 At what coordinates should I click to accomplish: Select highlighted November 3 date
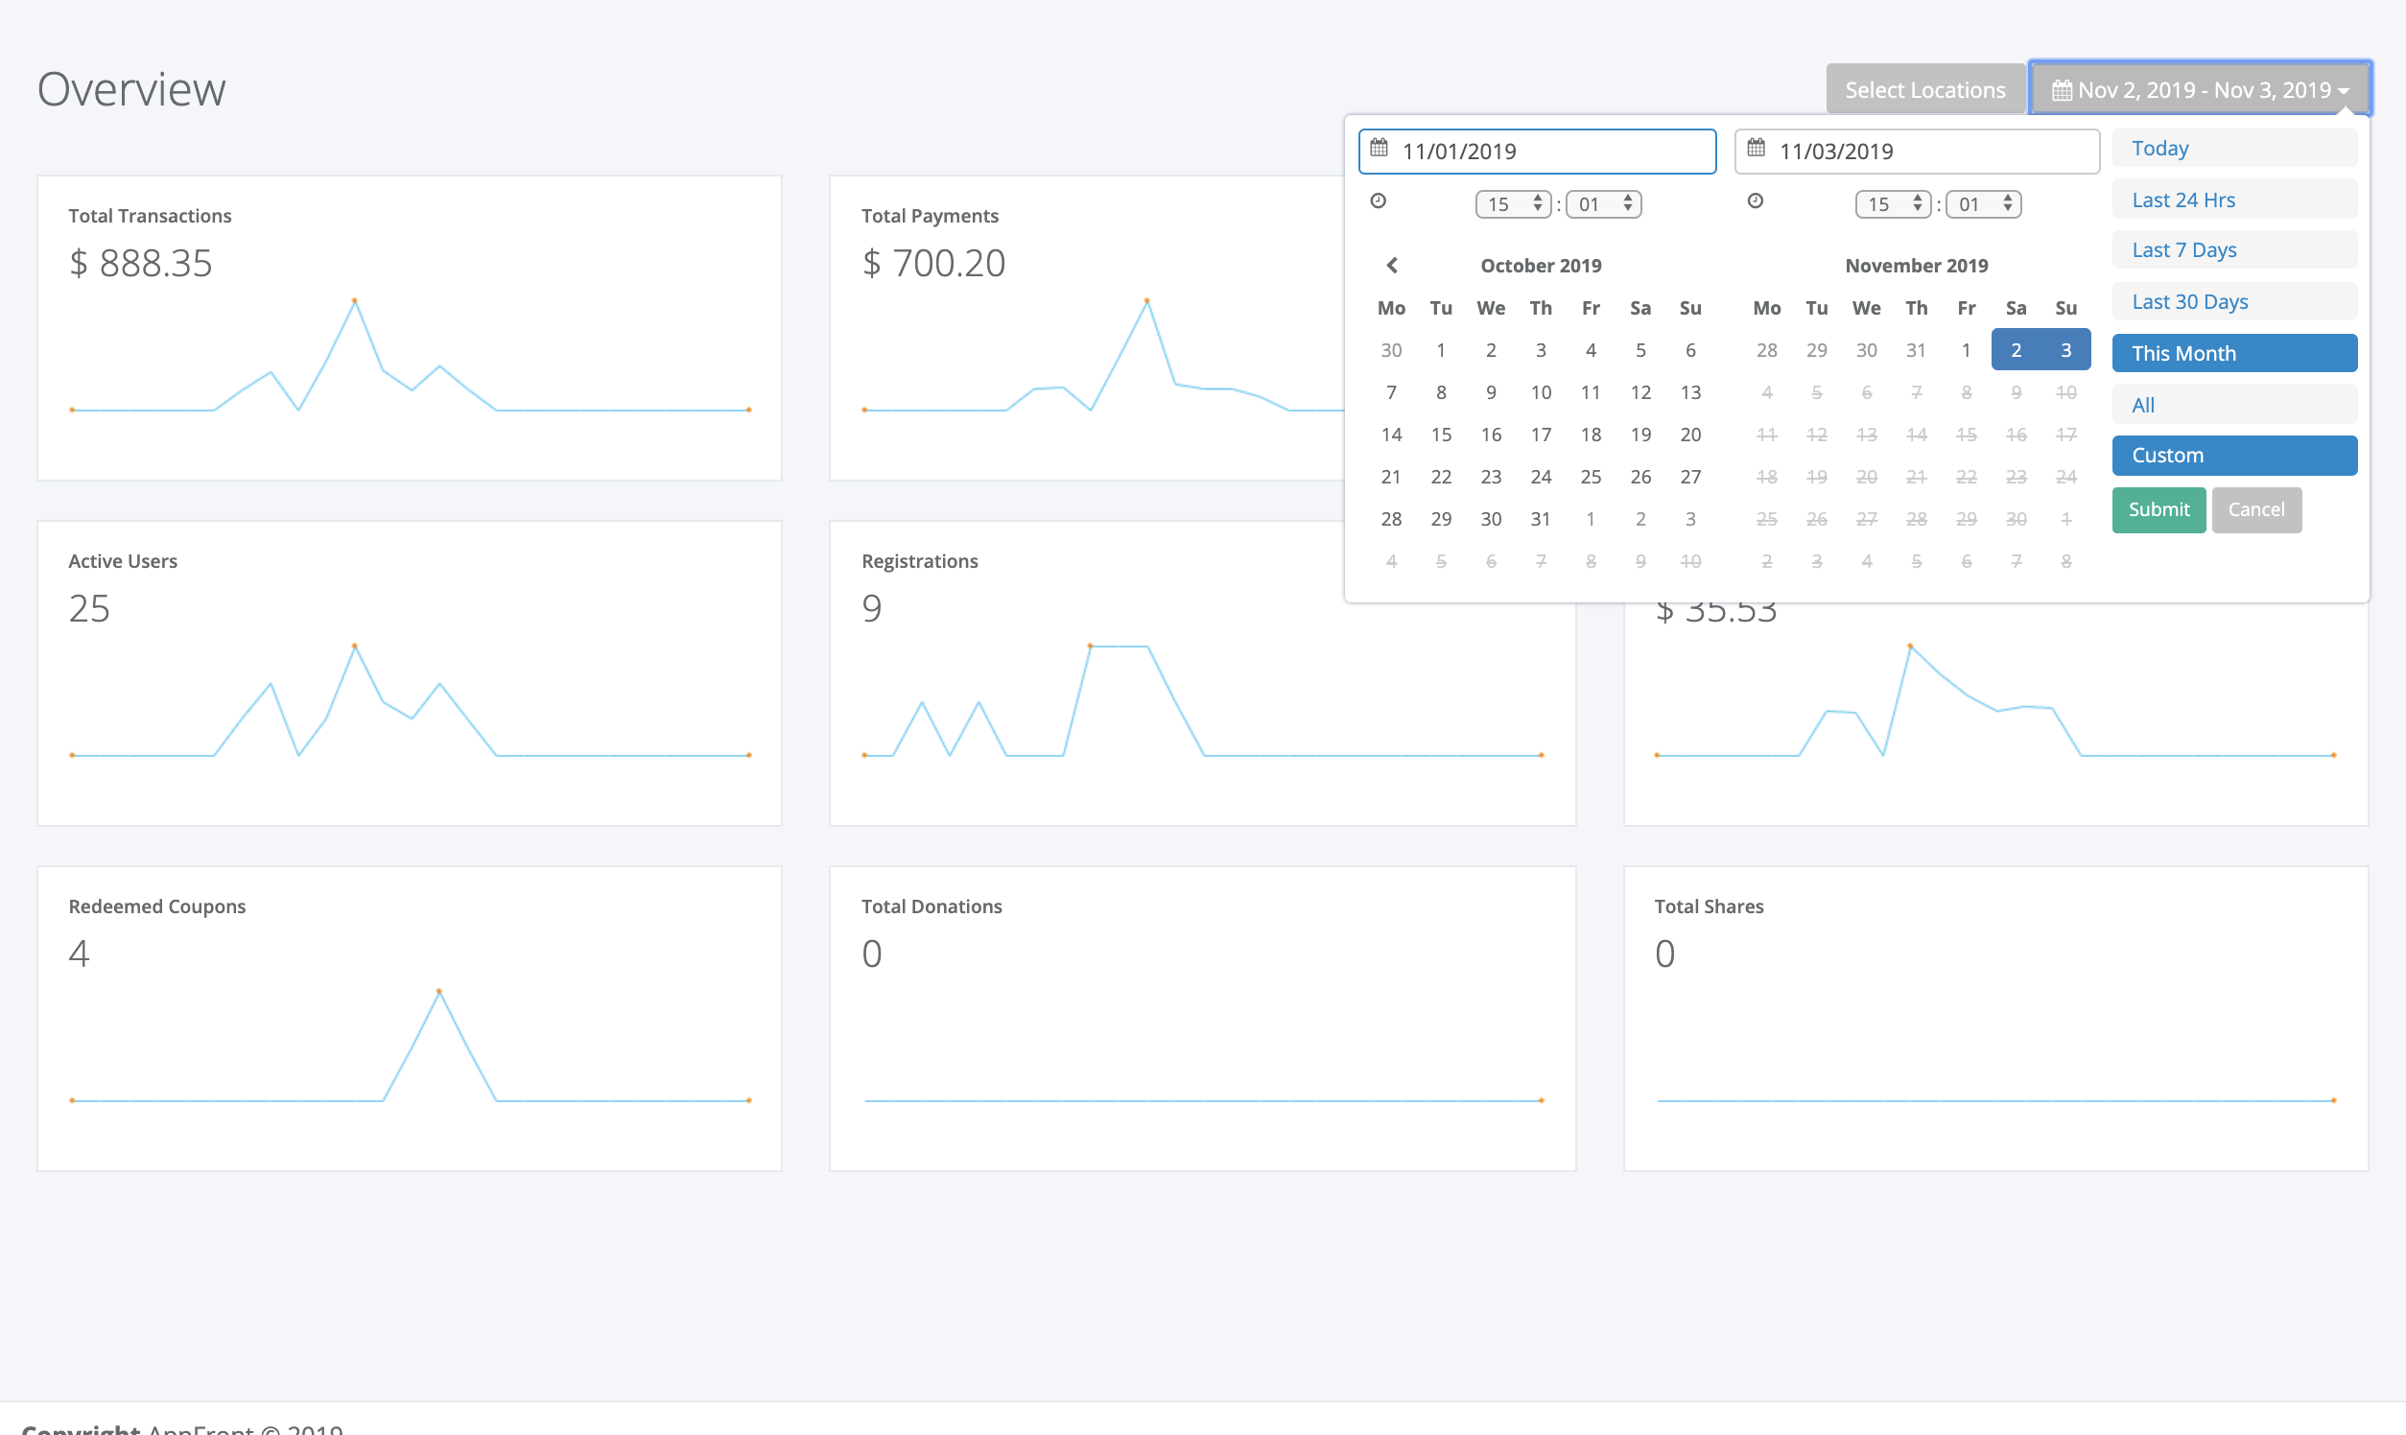tap(2065, 350)
